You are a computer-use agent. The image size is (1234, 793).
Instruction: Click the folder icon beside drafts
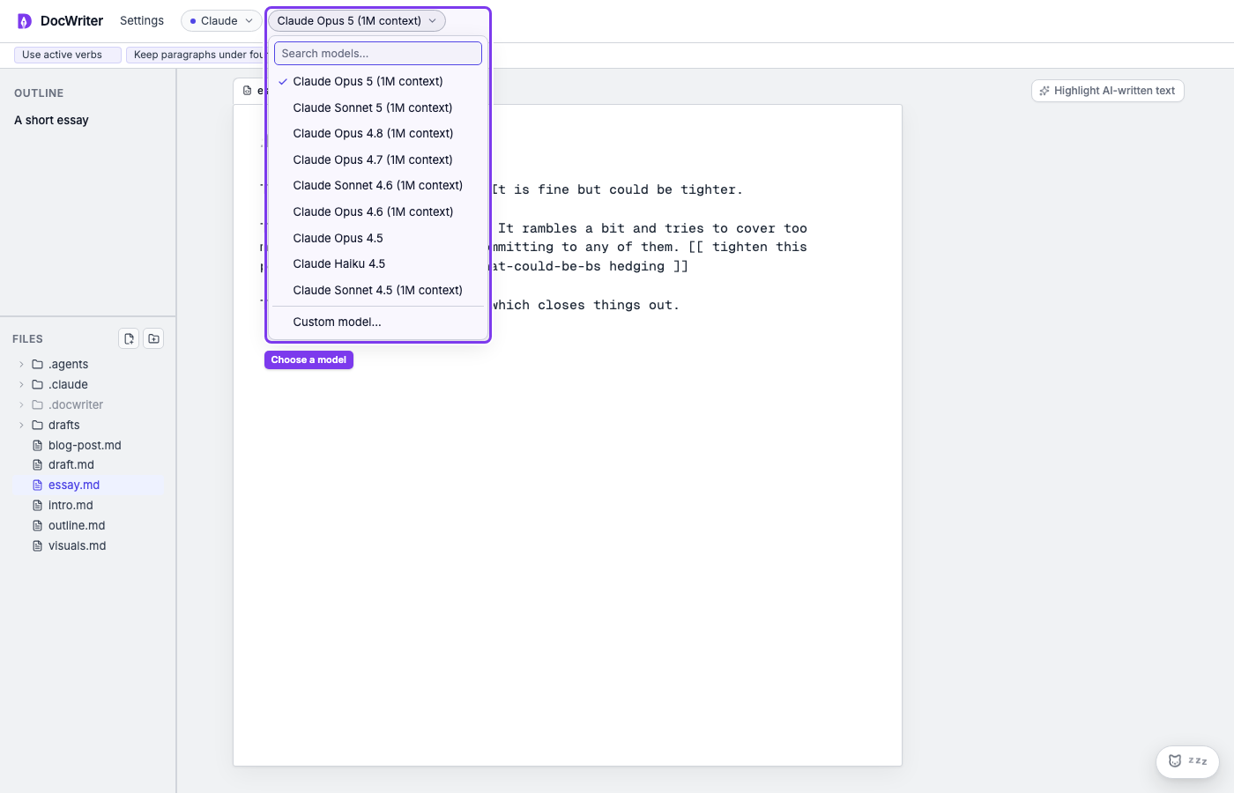point(37,425)
